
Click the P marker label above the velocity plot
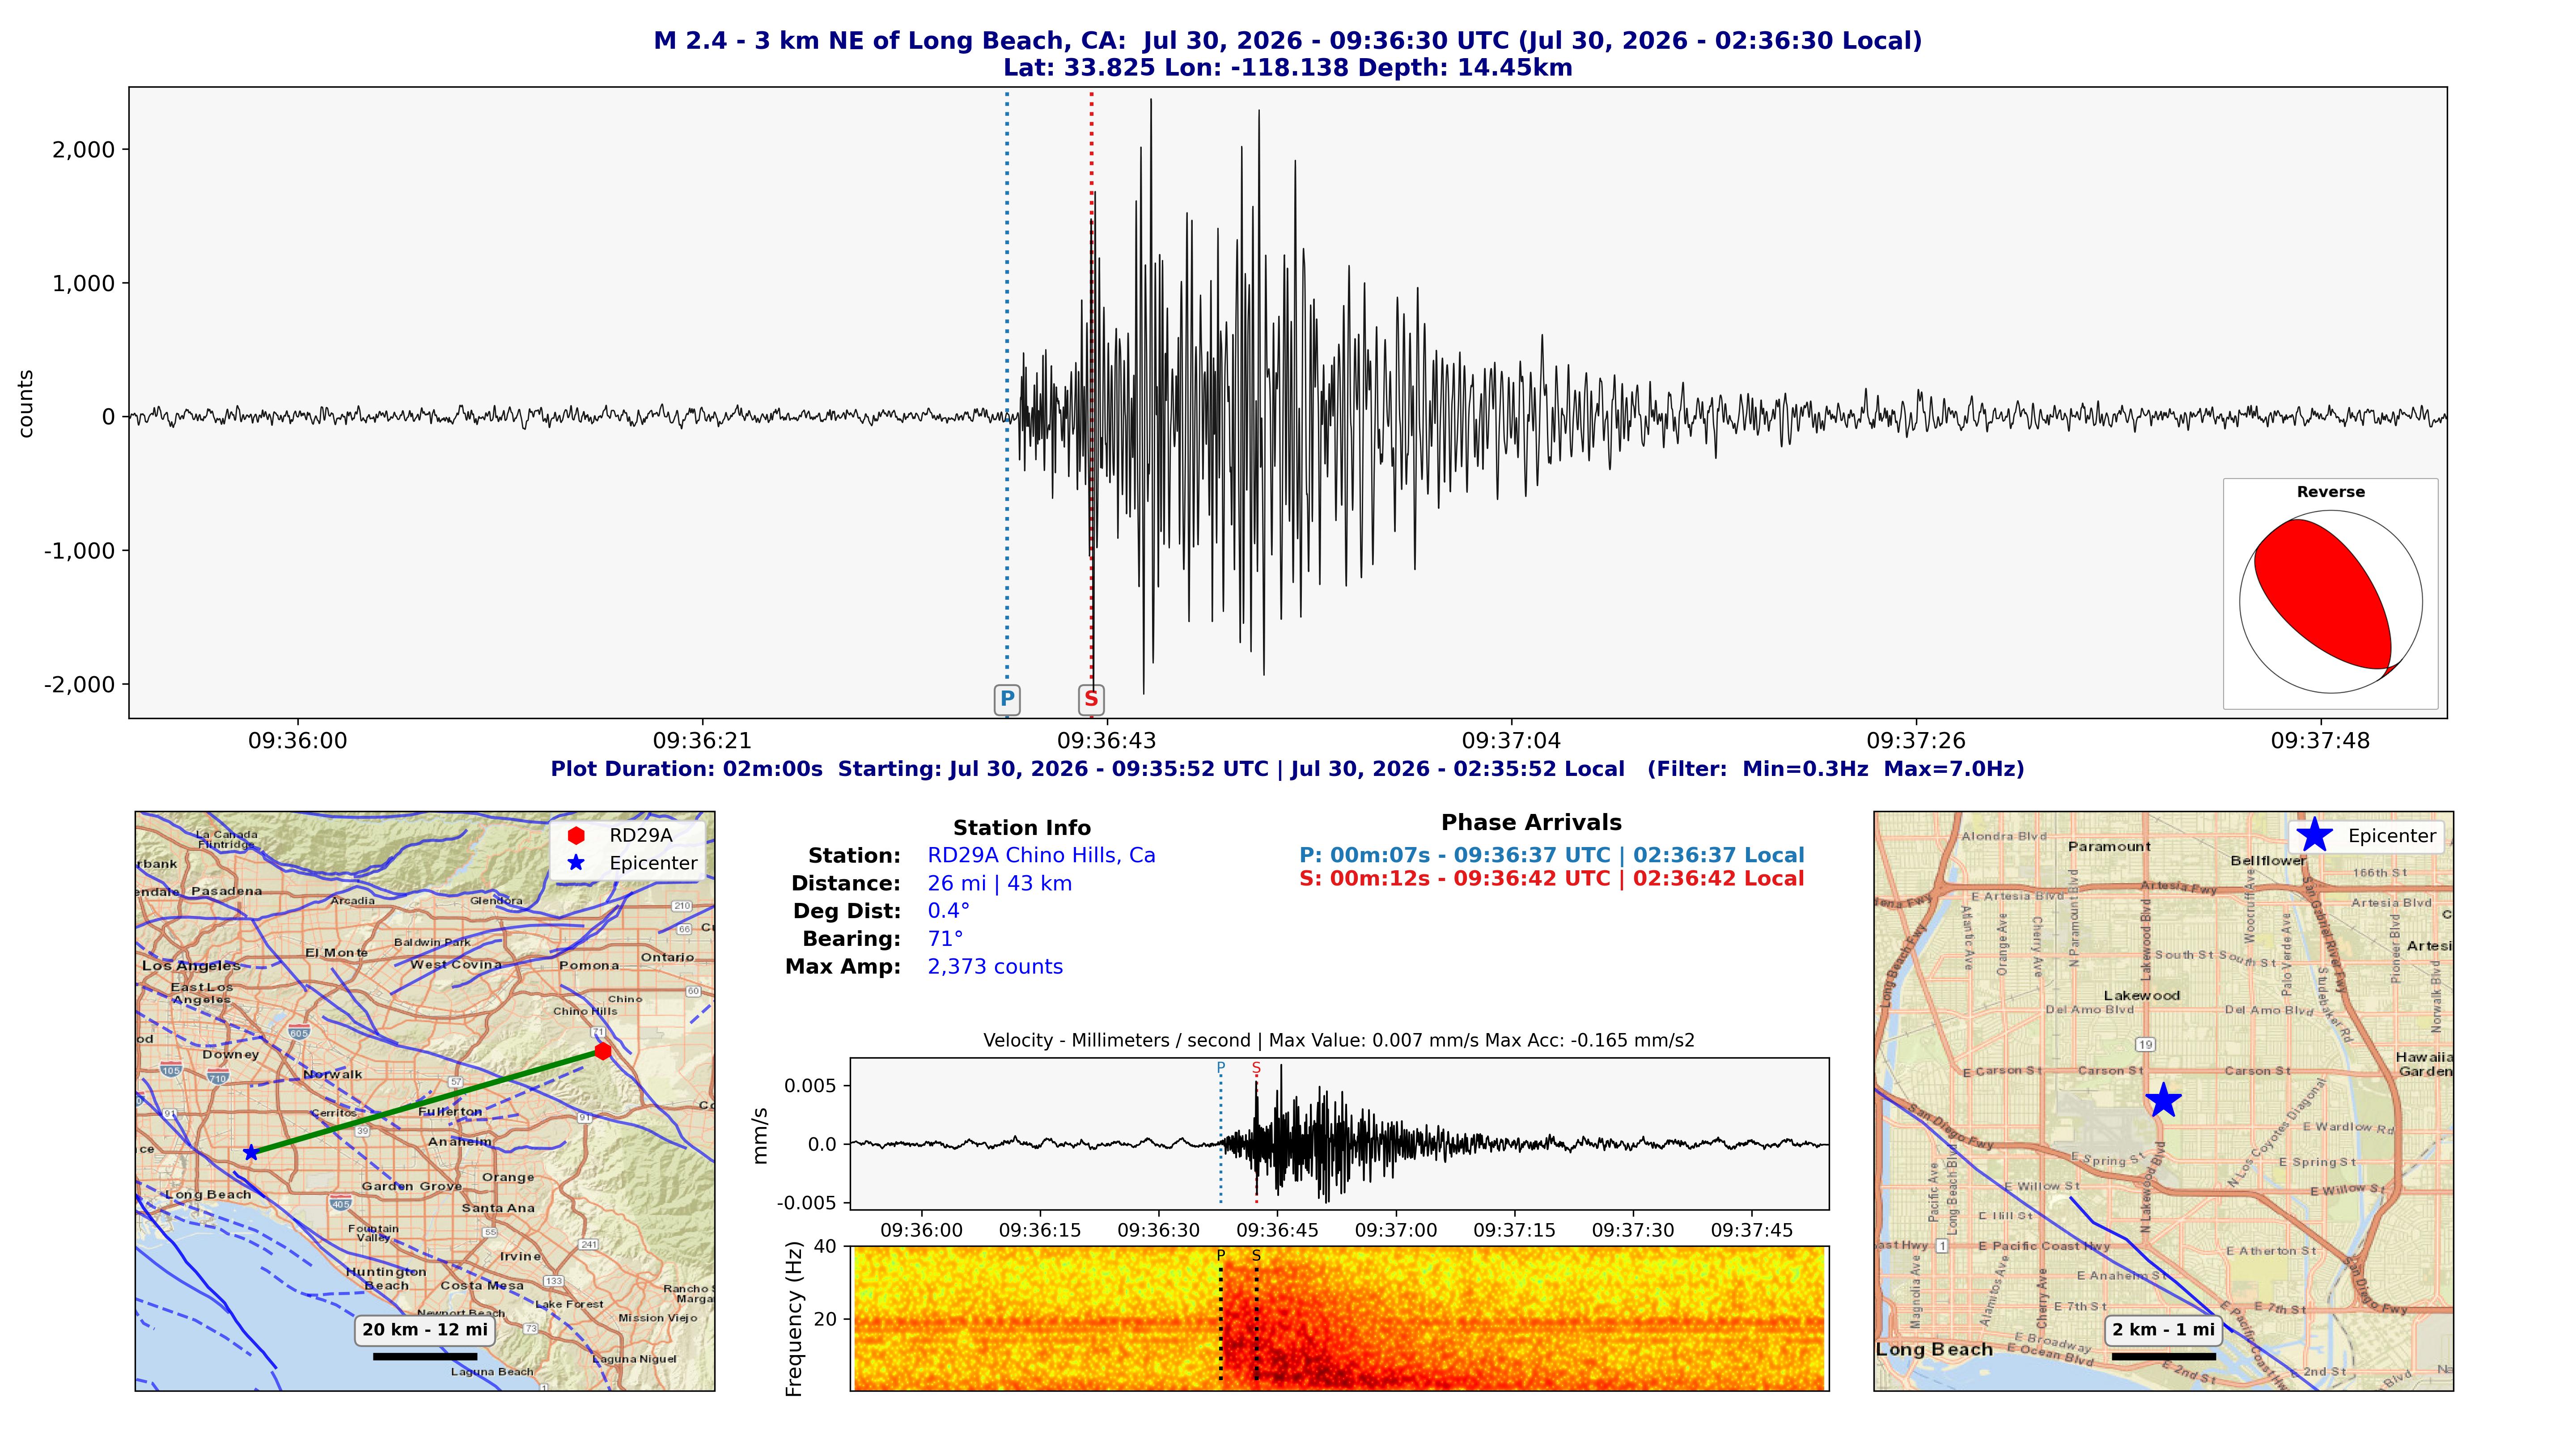1220,1068
